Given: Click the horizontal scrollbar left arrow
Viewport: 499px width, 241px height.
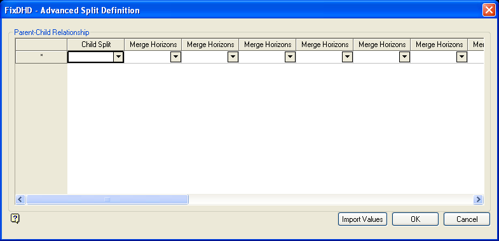Looking at the screenshot, I should (x=21, y=200).
